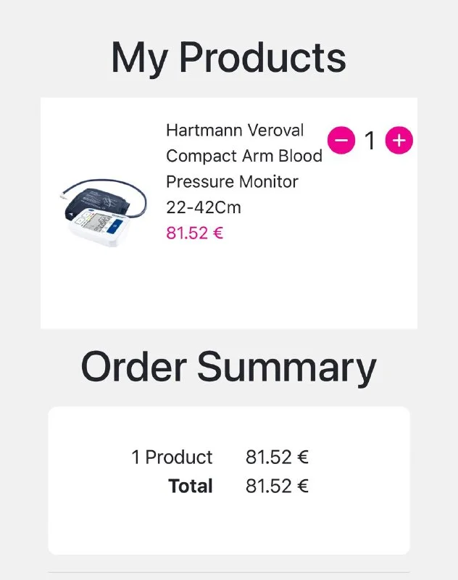Click empty space in the product card
This screenshot has width=458, height=580.
tap(290, 290)
